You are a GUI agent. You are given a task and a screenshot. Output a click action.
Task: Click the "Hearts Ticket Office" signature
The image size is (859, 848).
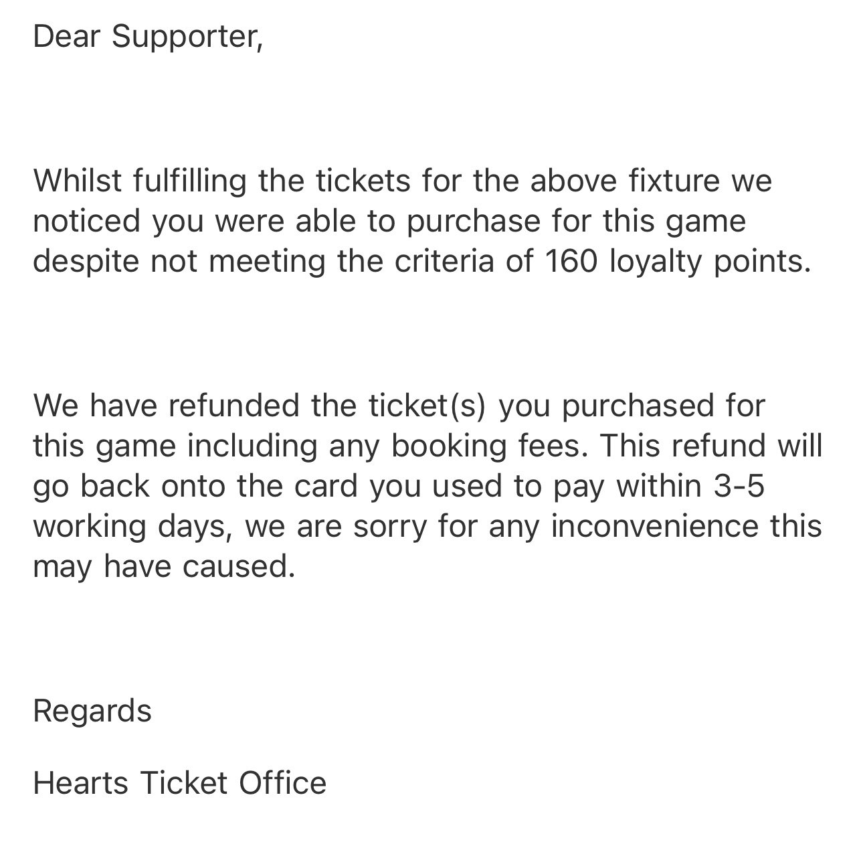coord(180,783)
